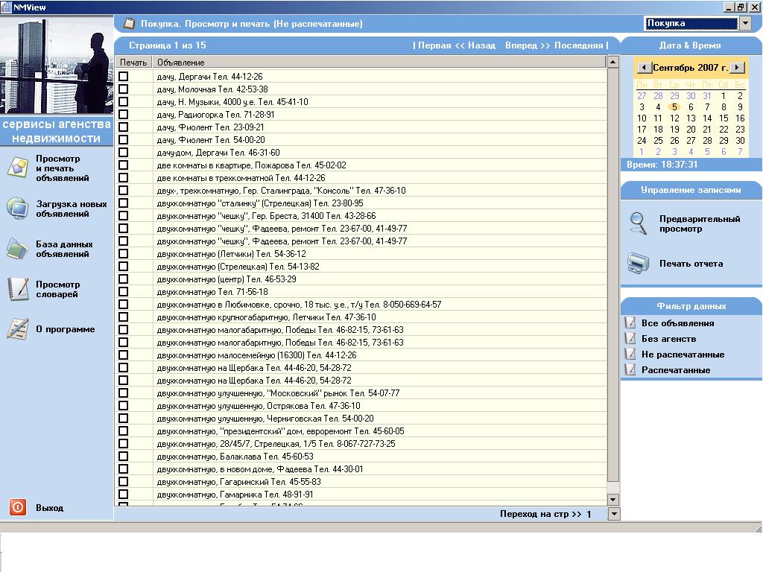This screenshot has height=572, width=763.
Task: Click the vertical scrollbar thumb
Action: point(612,275)
